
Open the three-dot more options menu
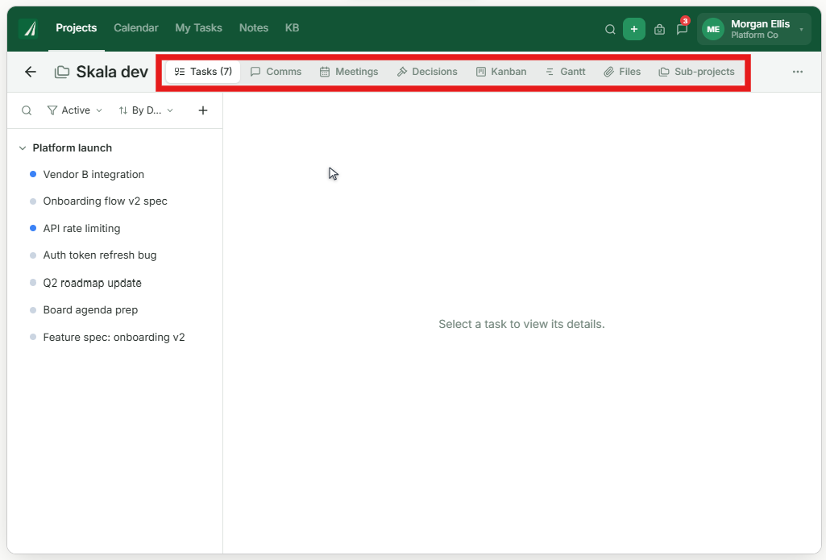(x=798, y=72)
